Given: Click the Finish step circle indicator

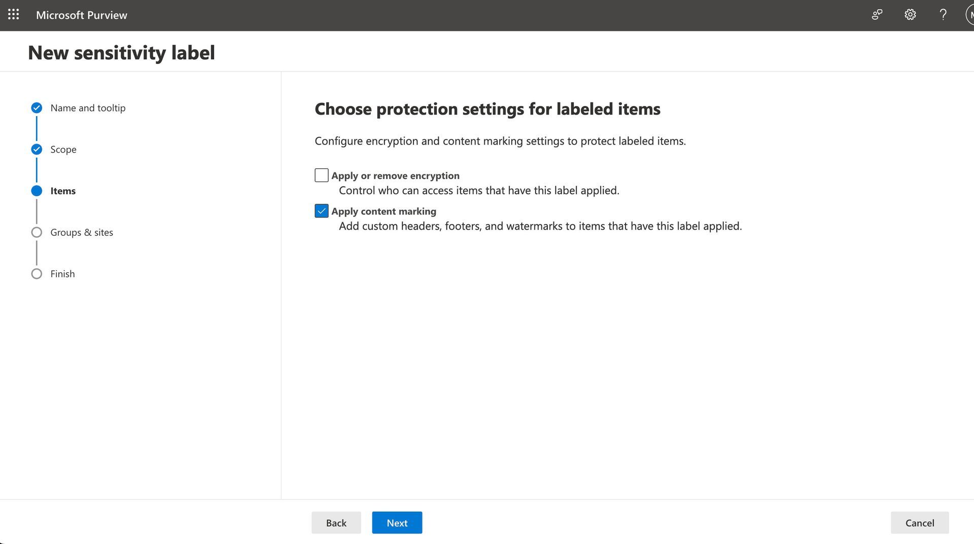Looking at the screenshot, I should pyautogui.click(x=37, y=274).
